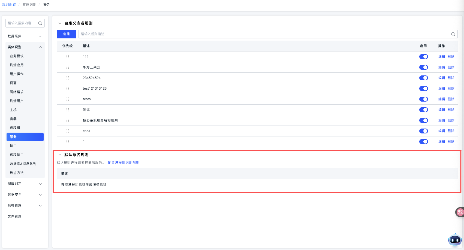The image size is (464, 250).
Task: Click the translate floating icon
Action: (x=460, y=212)
